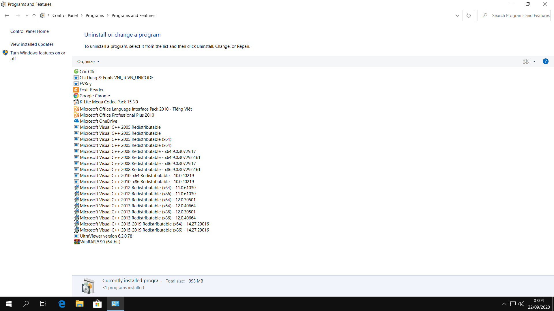The width and height of the screenshot is (554, 311).
Task: Click the volume speaker tray icon
Action: [x=521, y=304]
